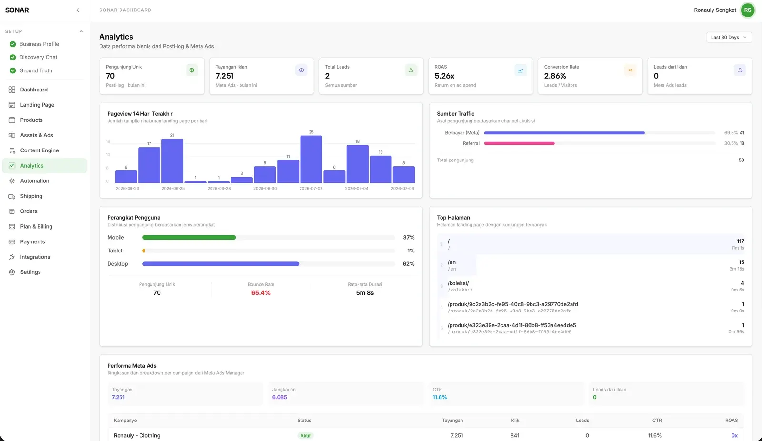This screenshot has width=762, height=441.
Task: Click the ROAS column header
Action: tap(732, 421)
